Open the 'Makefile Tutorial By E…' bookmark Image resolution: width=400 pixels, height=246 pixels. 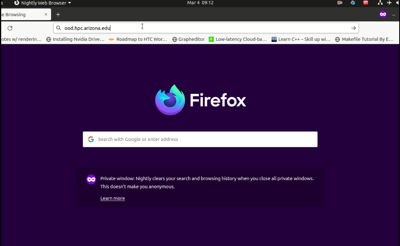pyautogui.click(x=364, y=39)
